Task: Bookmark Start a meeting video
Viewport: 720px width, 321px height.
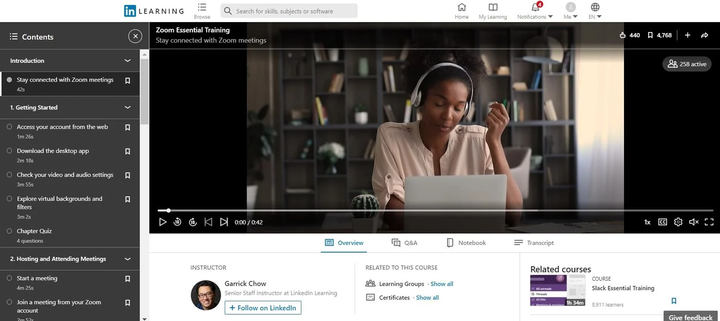Action: (x=128, y=279)
